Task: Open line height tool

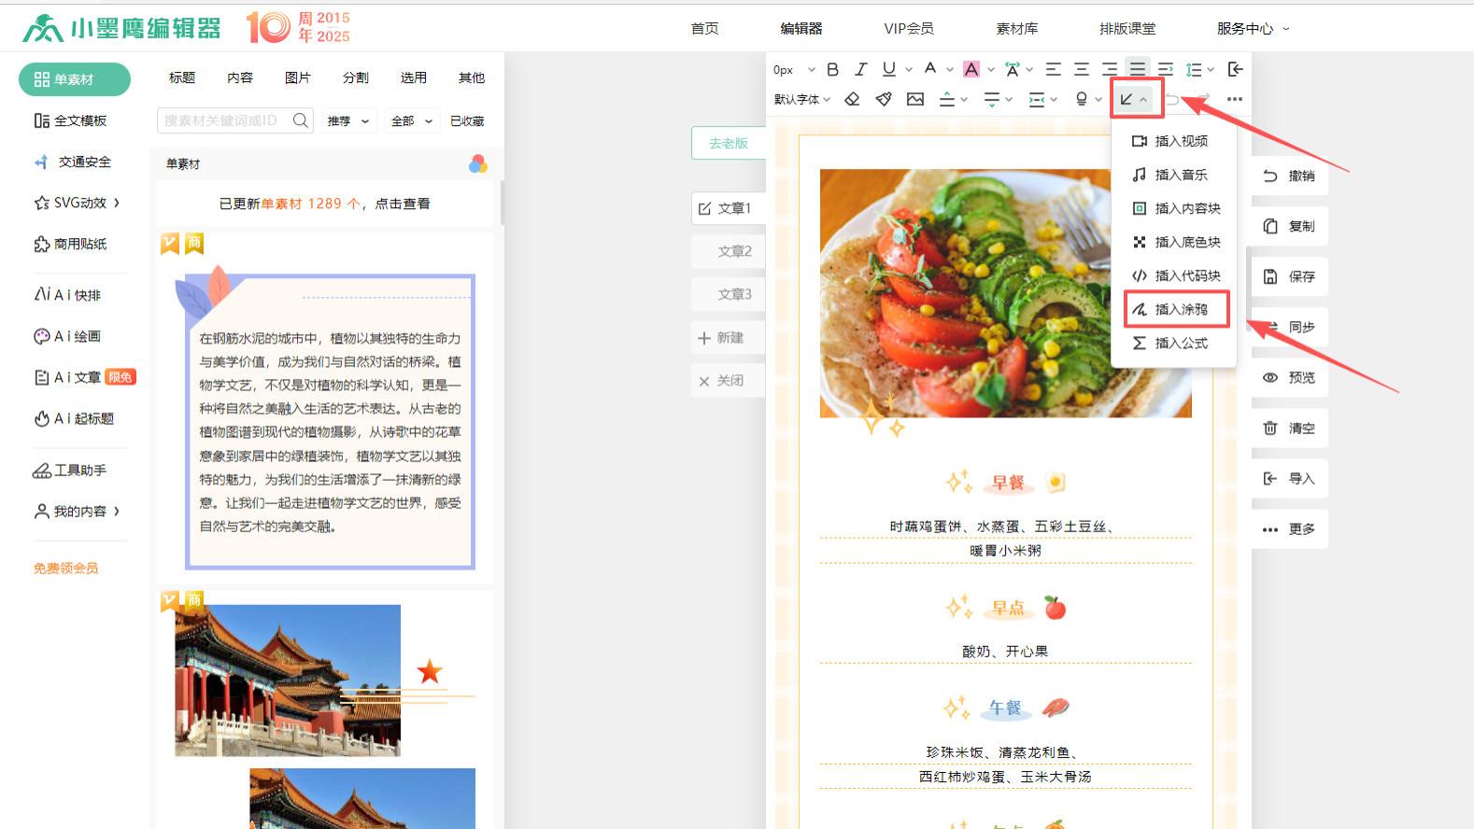Action: click(x=1194, y=69)
